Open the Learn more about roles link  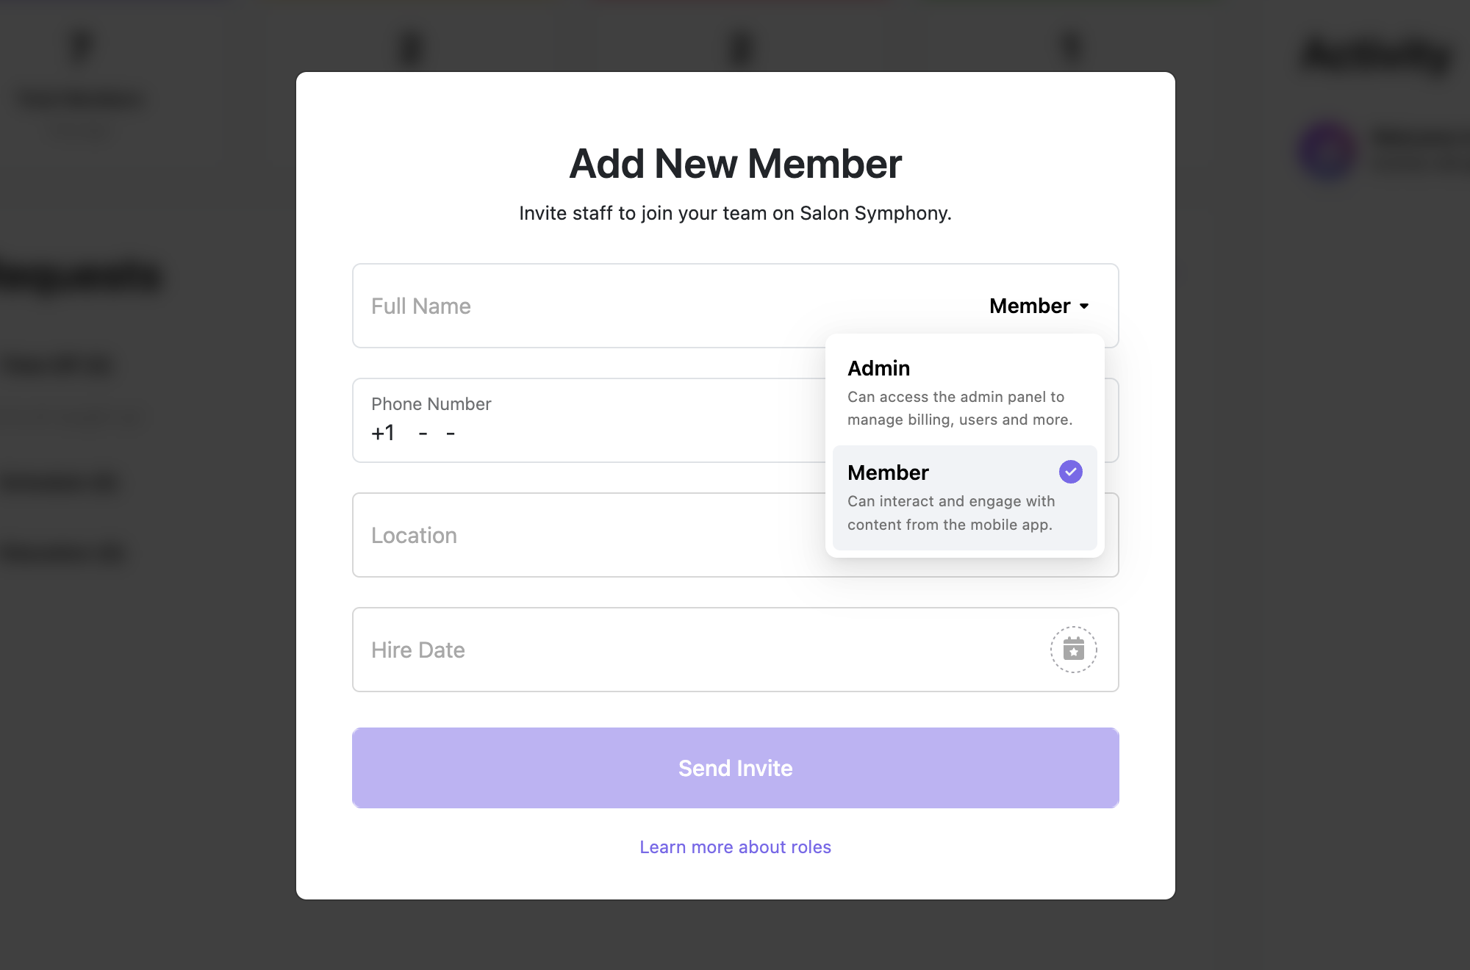(736, 847)
